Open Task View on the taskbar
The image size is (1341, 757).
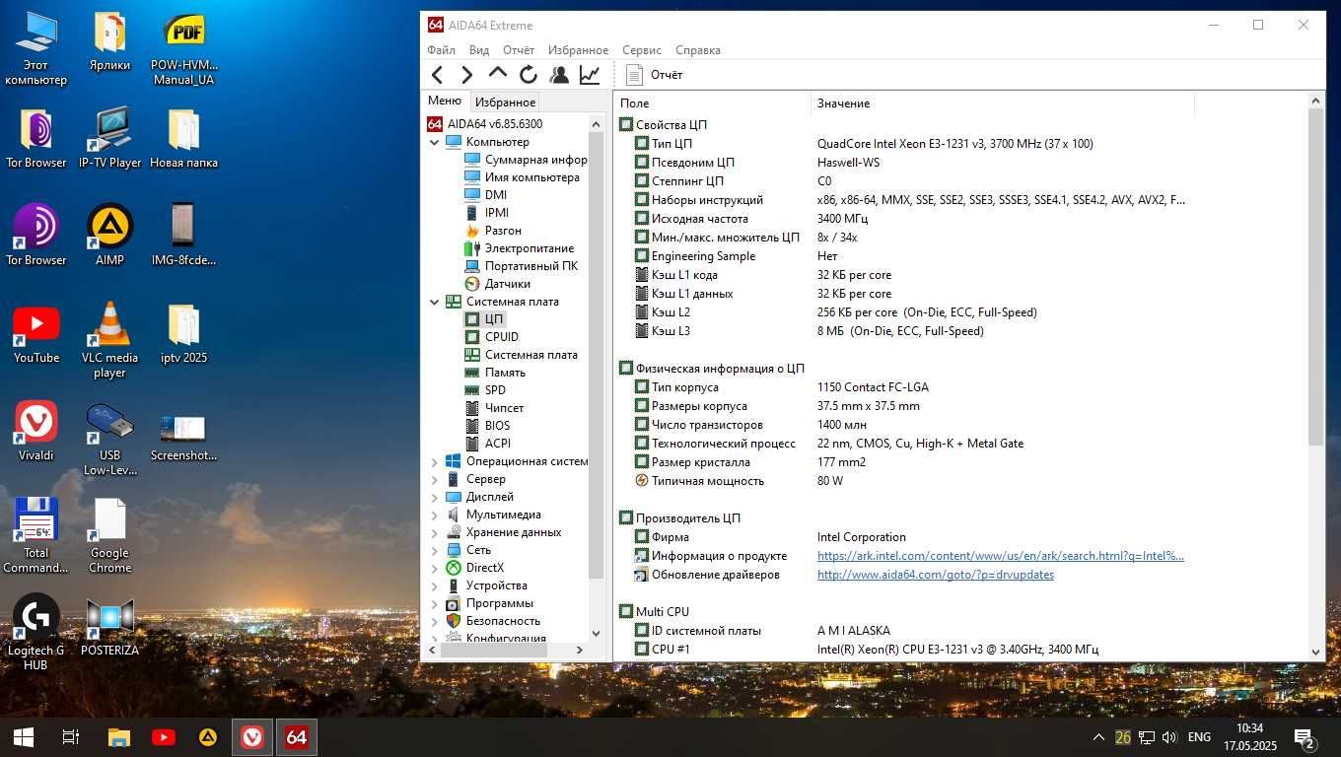pos(71,736)
